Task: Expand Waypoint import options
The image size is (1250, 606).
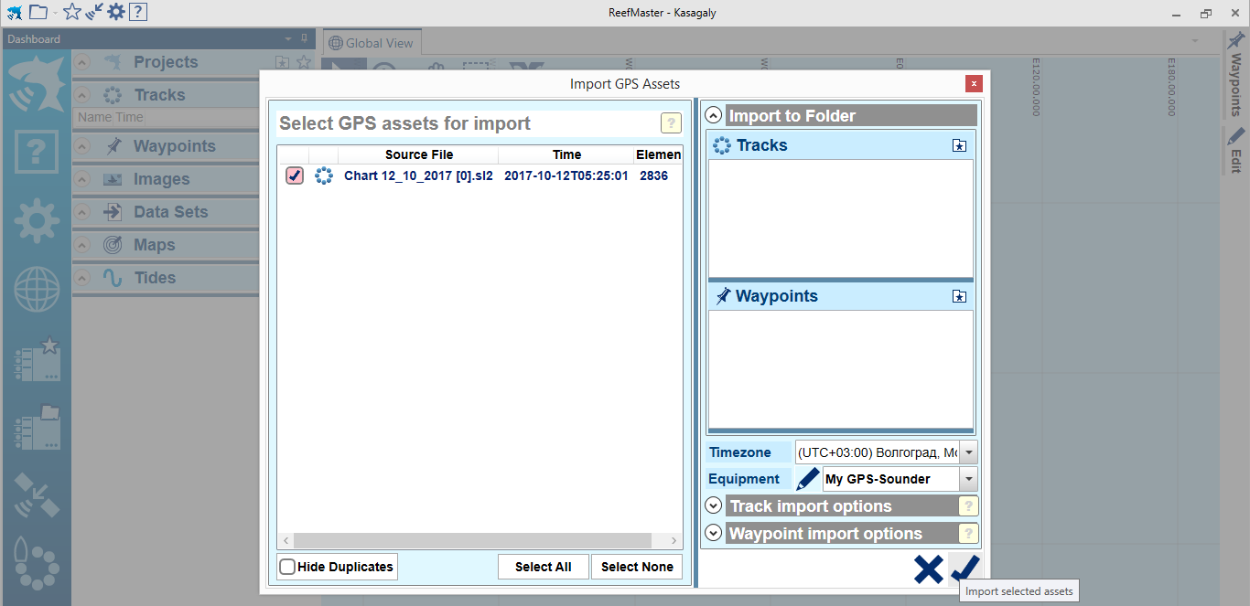Action: pyautogui.click(x=714, y=534)
